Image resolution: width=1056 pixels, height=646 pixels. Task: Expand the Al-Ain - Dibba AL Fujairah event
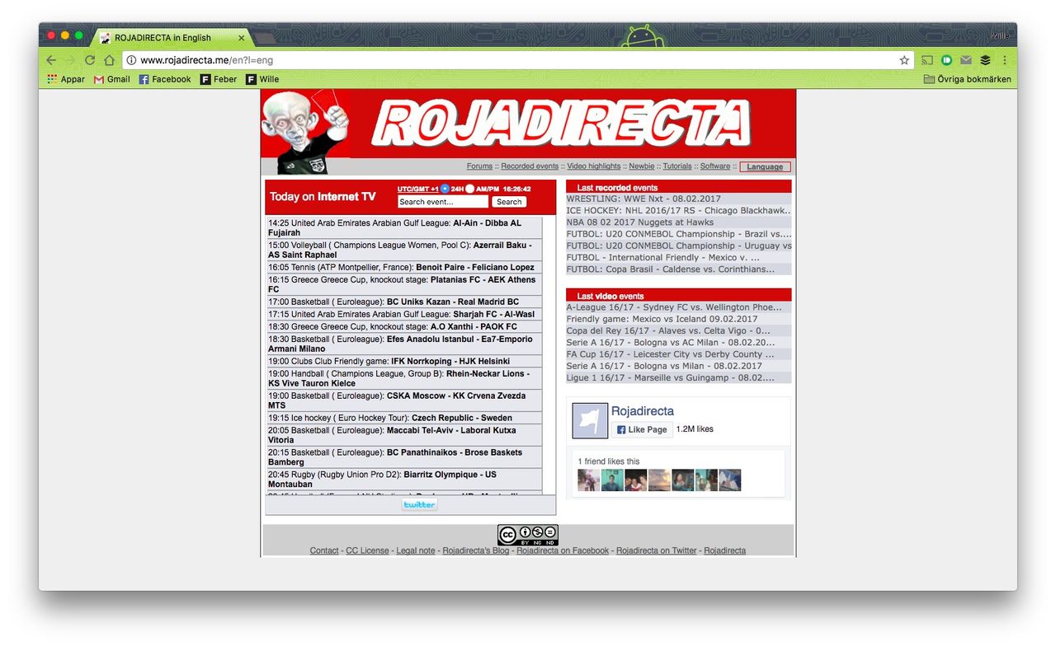[404, 228]
